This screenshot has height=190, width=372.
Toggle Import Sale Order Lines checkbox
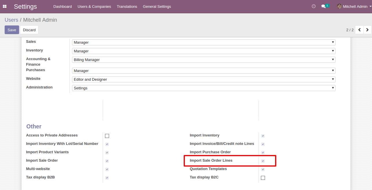pyautogui.click(x=263, y=161)
